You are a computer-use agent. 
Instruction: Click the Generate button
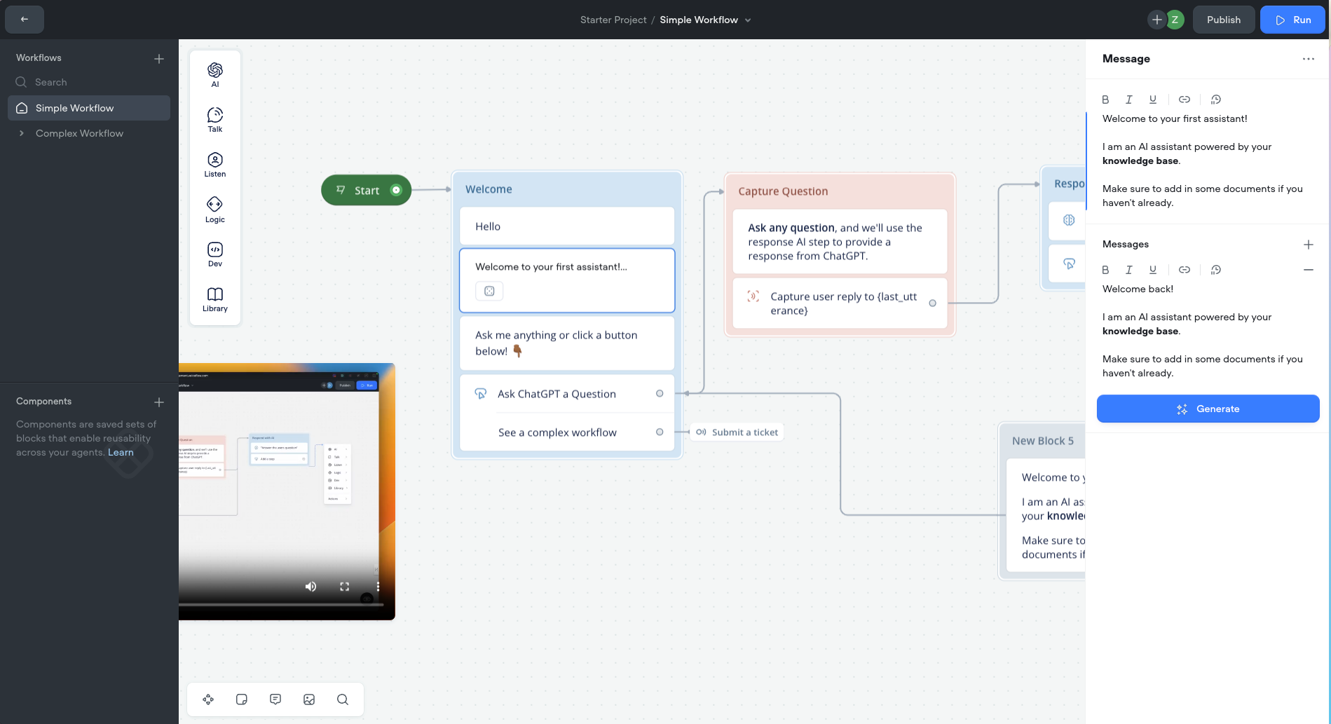[x=1207, y=409]
